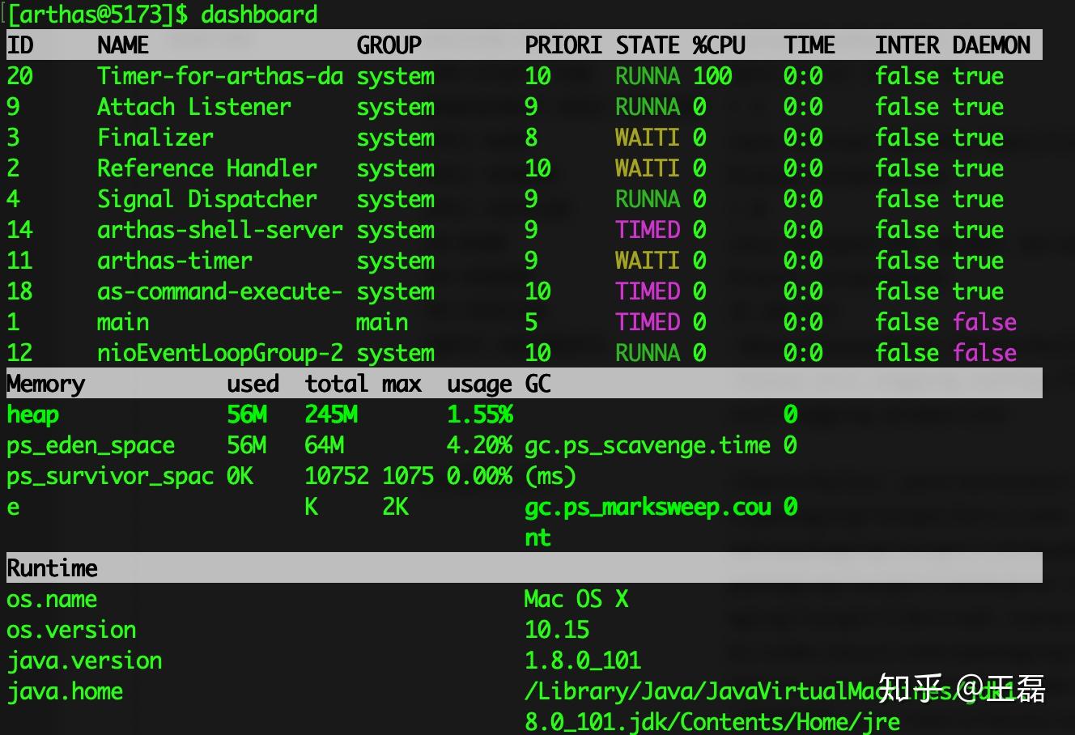Select the heap memory row label
Image resolution: width=1075 pixels, height=735 pixels.
coord(33,414)
